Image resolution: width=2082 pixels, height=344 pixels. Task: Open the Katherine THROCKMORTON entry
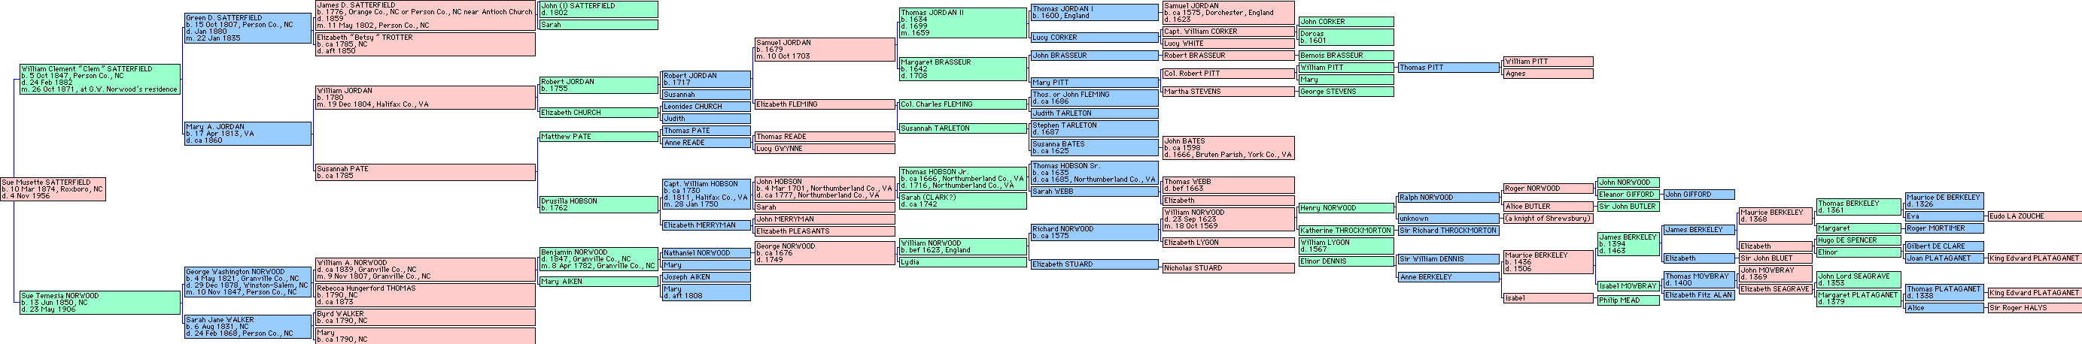click(x=1345, y=230)
